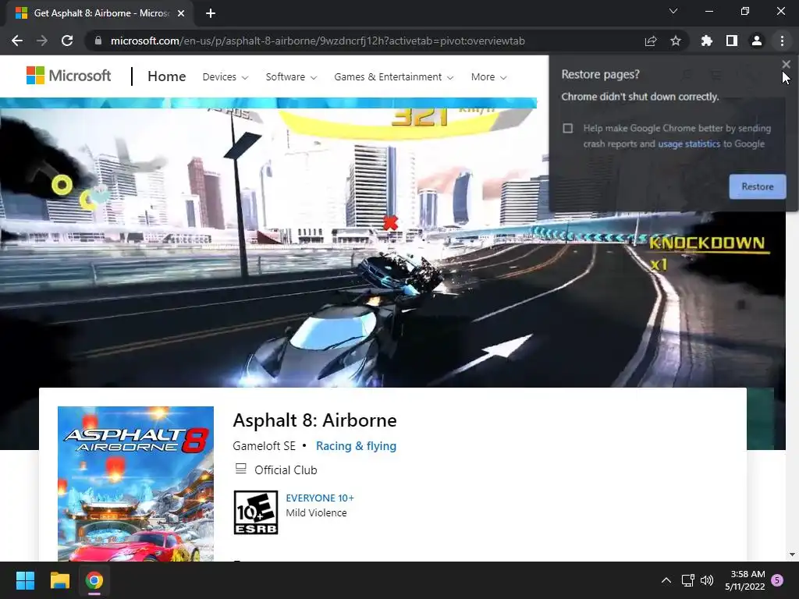The image size is (799, 599).
Task: Expand the More menu
Action: [x=488, y=77]
